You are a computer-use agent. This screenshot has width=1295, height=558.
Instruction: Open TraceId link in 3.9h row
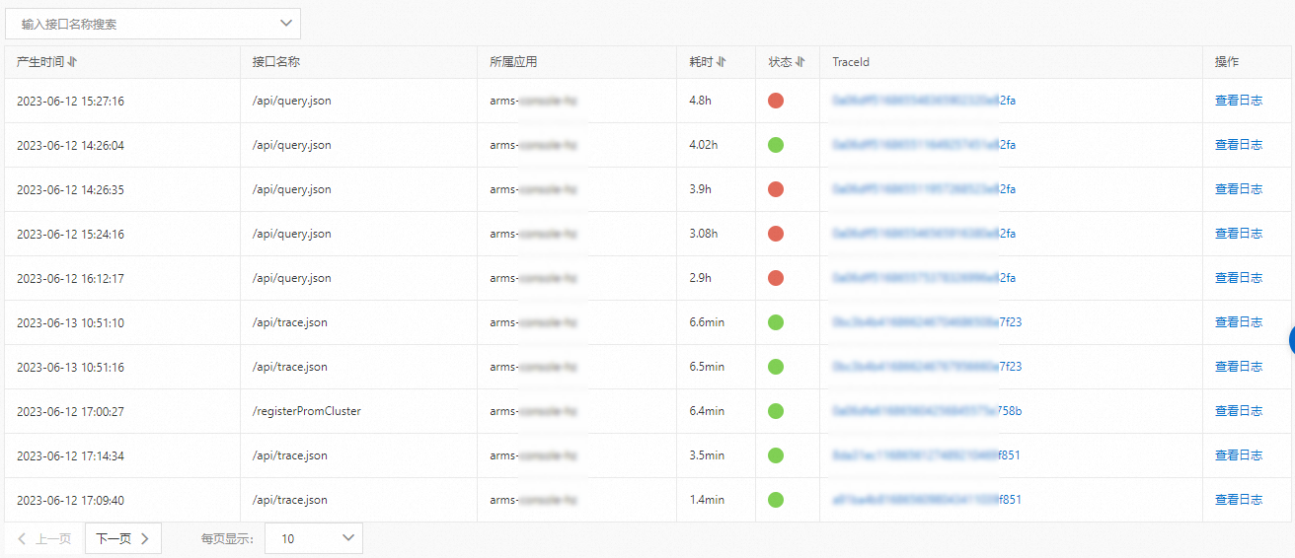(x=924, y=189)
